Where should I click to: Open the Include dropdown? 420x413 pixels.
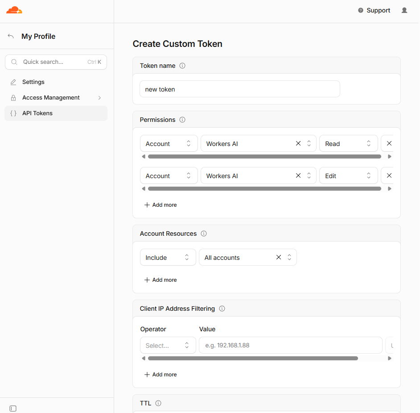(168, 258)
